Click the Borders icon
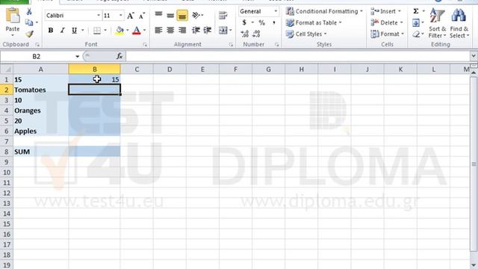The width and height of the screenshot is (478, 269). tap(97, 30)
